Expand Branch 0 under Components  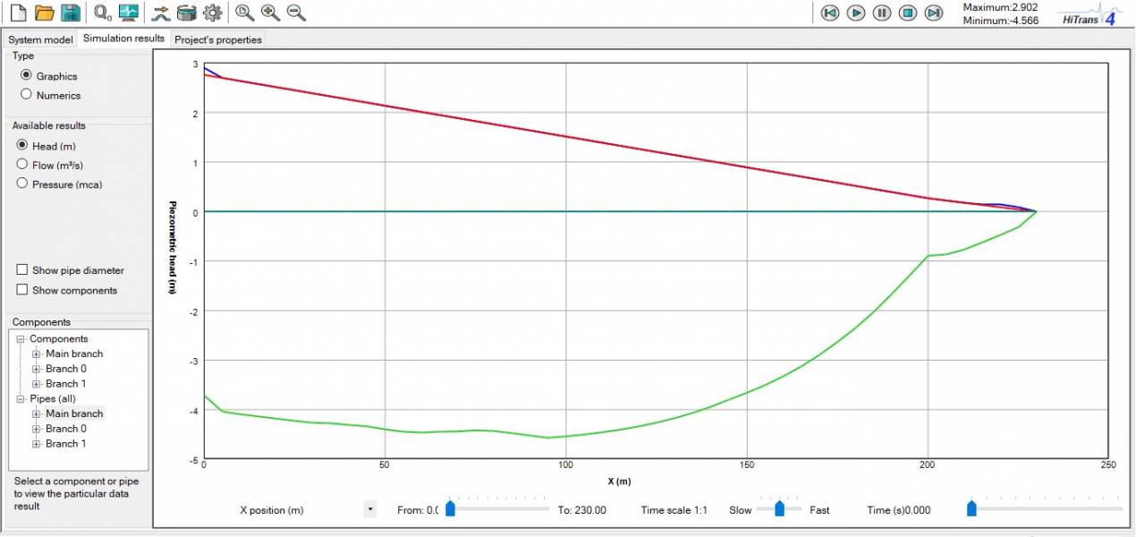[37, 369]
